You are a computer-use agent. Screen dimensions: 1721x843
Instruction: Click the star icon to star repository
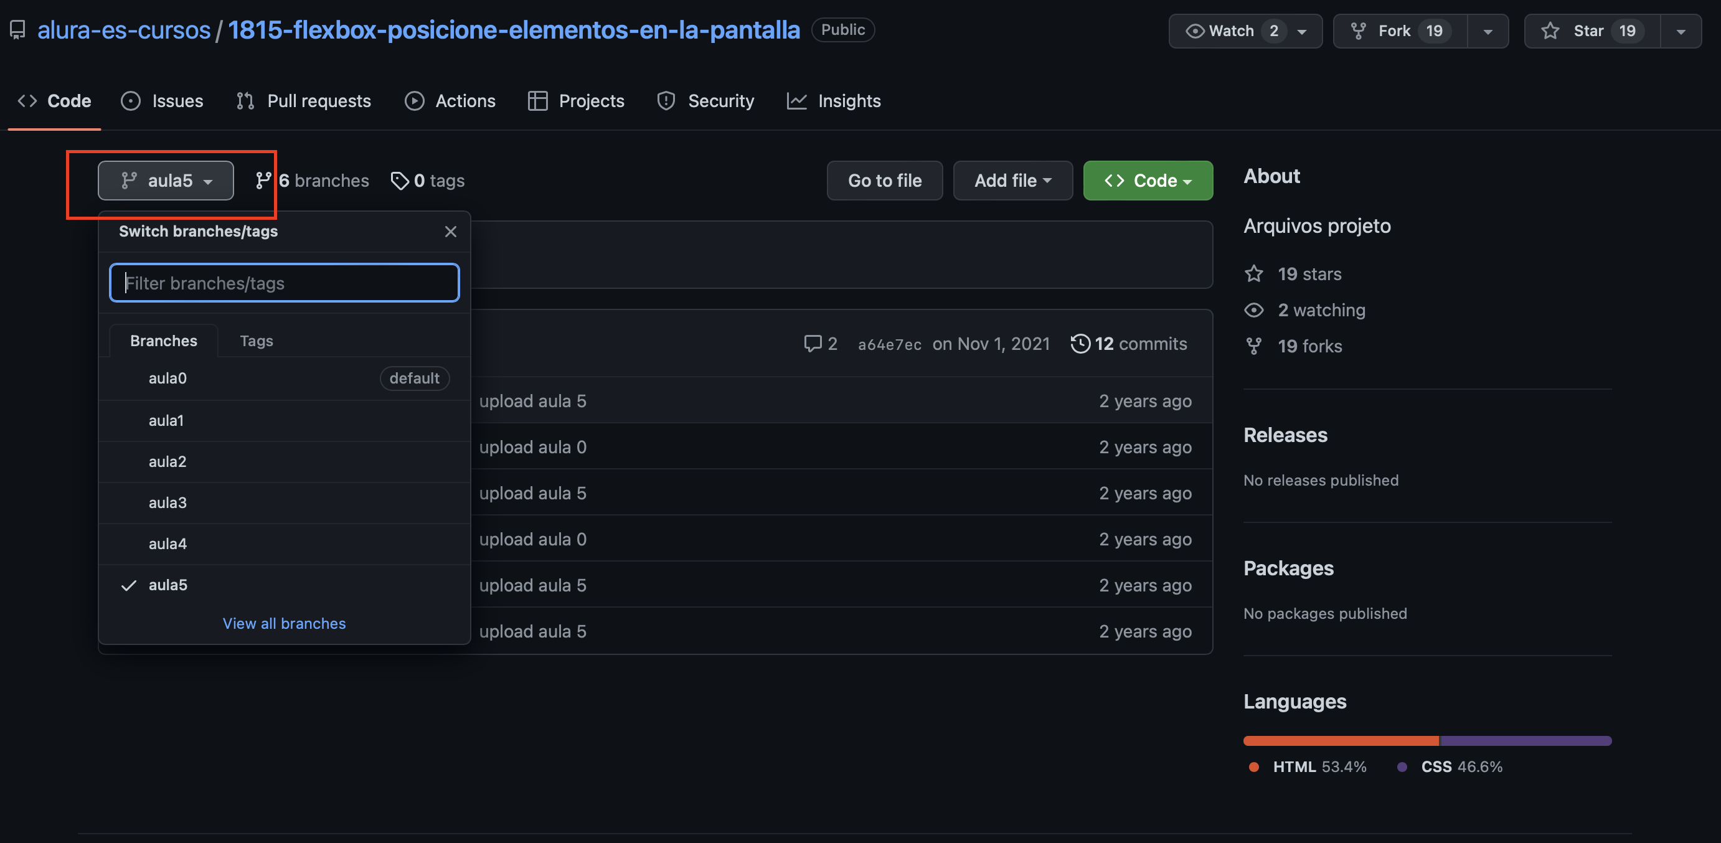[x=1550, y=30]
